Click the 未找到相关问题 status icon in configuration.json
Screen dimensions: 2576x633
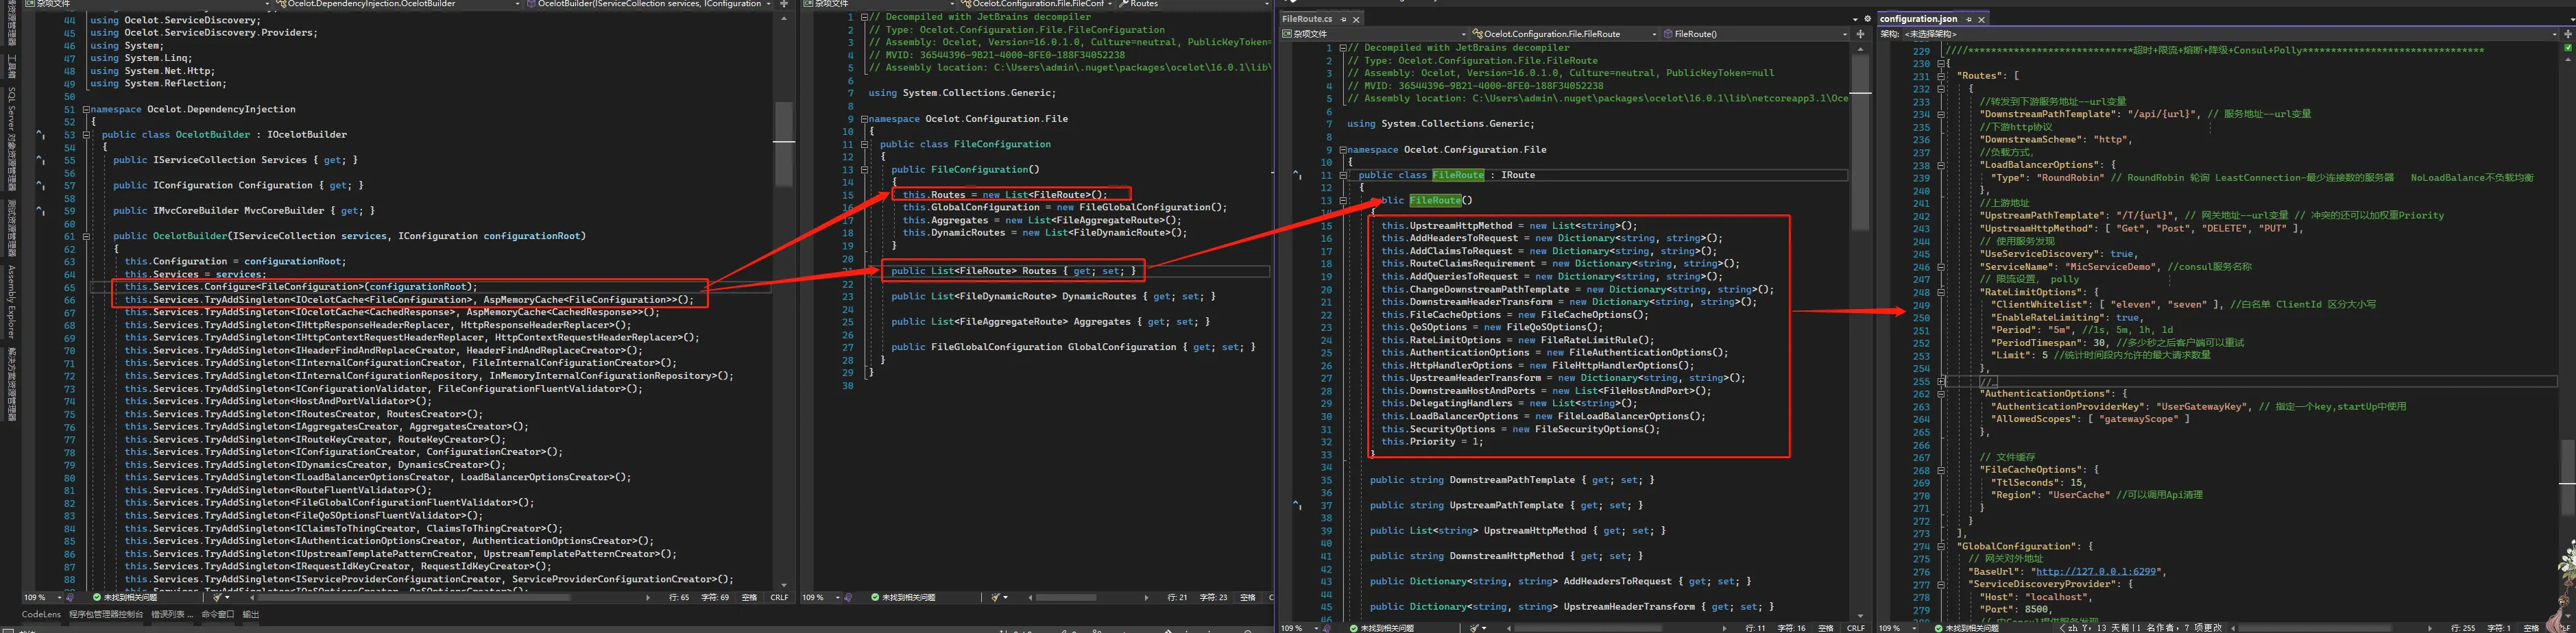[1938, 628]
